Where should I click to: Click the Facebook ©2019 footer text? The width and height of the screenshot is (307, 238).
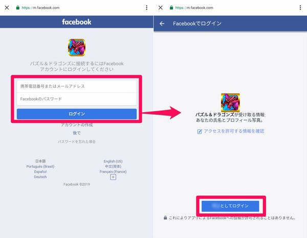[77, 184]
